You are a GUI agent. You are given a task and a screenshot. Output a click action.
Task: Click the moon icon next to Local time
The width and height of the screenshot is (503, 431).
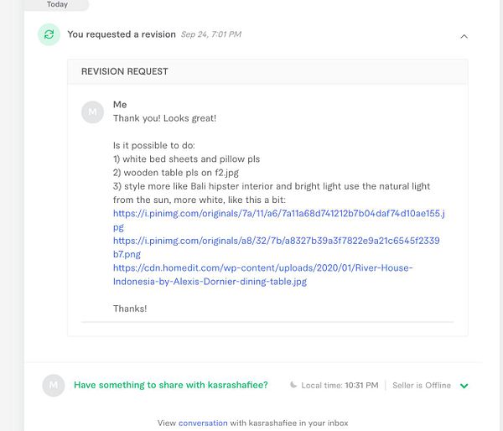tap(293, 386)
